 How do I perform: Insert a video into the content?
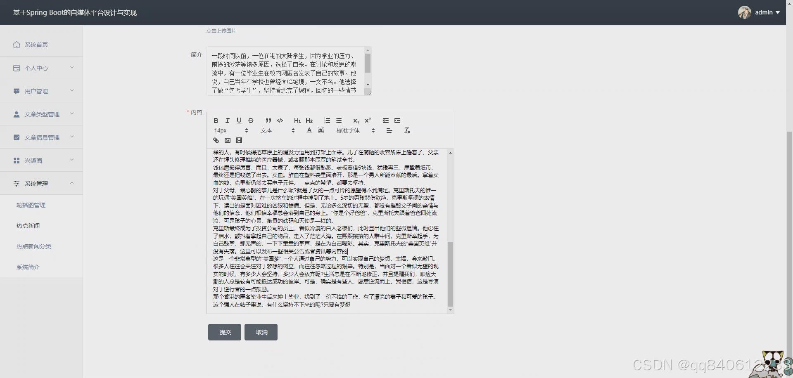(x=239, y=140)
